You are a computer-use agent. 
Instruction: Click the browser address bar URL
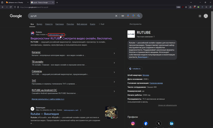pyautogui.click(x=34, y=7)
